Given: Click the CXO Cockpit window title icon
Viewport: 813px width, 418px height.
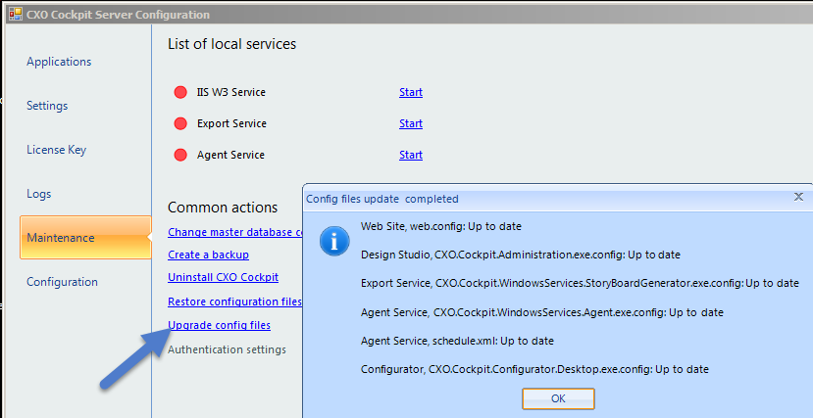Looking at the screenshot, I should point(16,14).
